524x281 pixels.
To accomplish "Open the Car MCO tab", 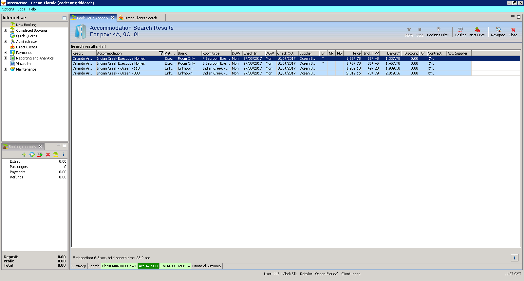I will [x=168, y=266].
